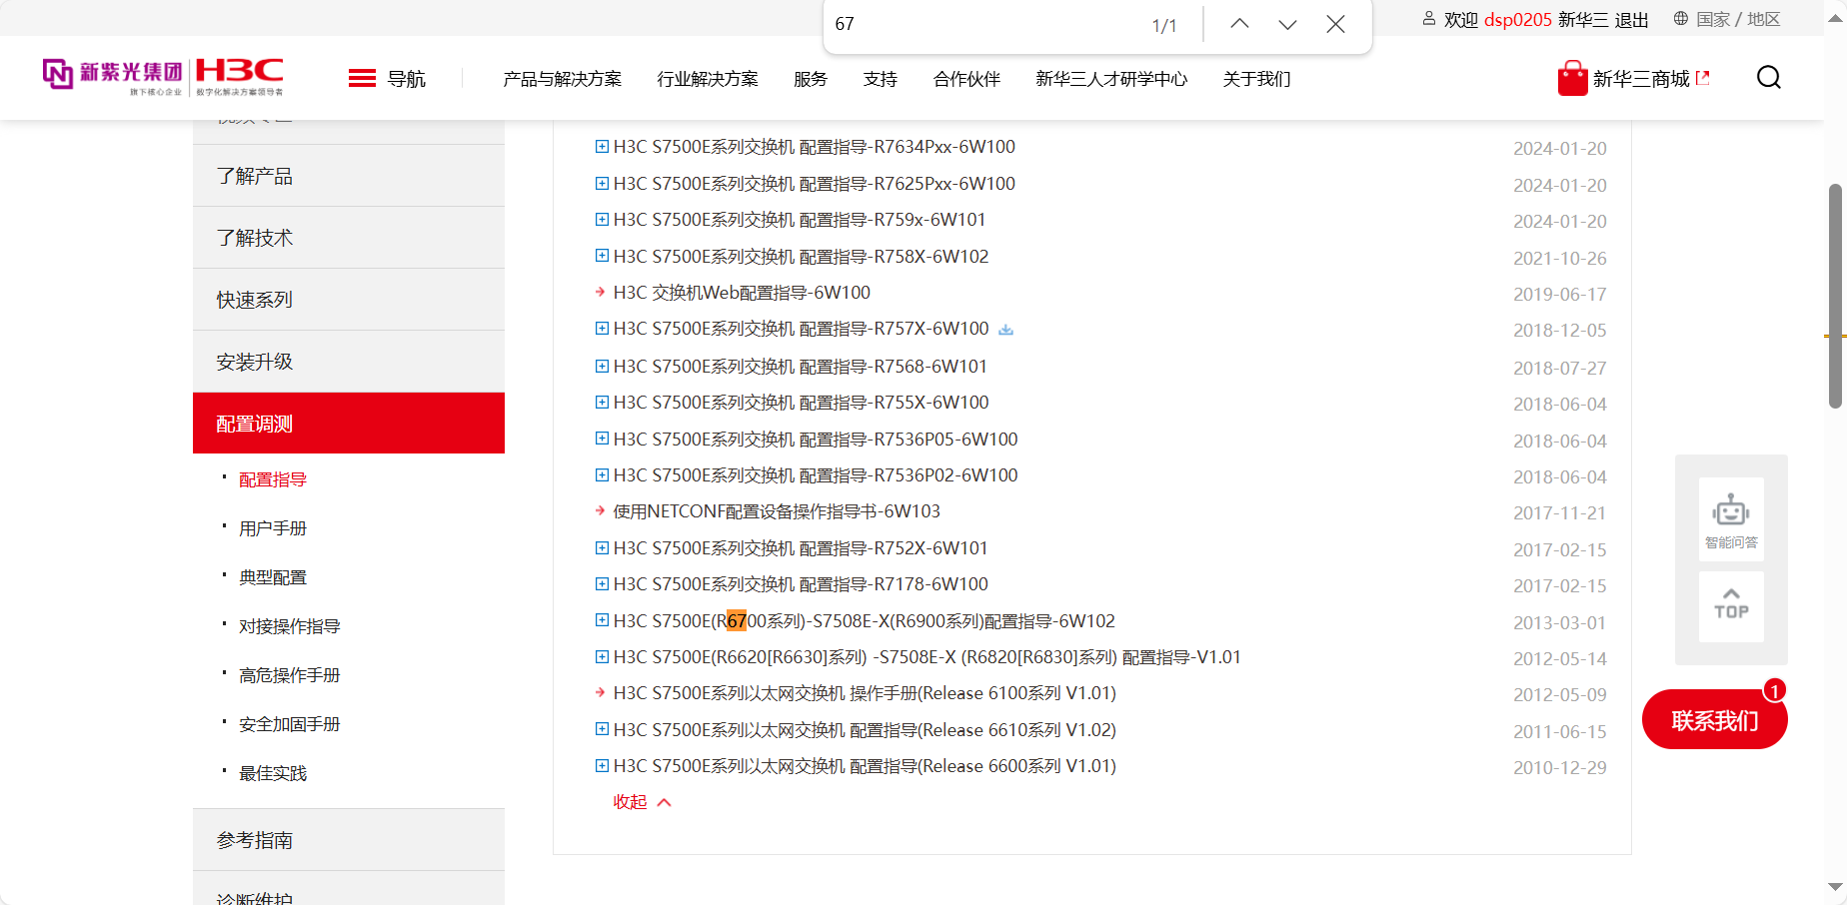The height and width of the screenshot is (905, 1847).
Task: Open 用户手册 sidebar sub-item
Action: 273,528
